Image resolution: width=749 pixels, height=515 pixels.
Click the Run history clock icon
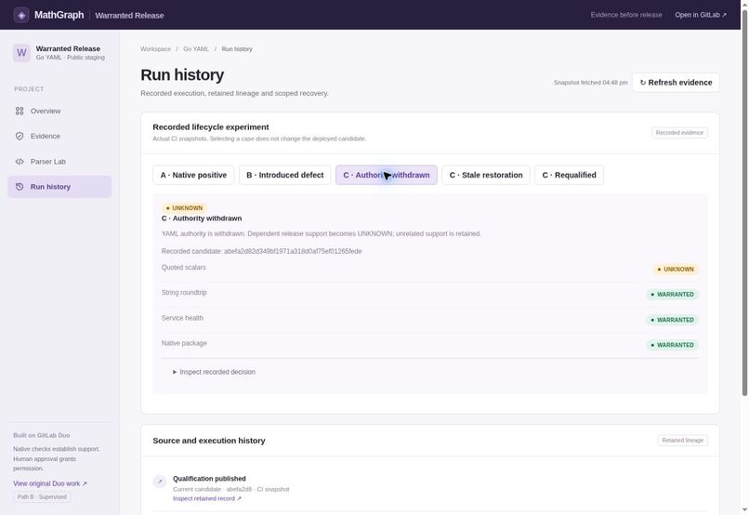pos(20,187)
